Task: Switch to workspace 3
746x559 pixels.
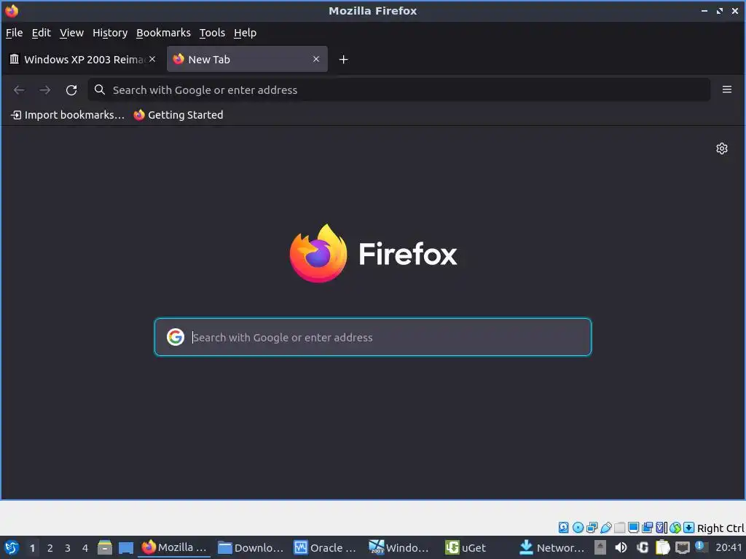Action: pos(68,548)
